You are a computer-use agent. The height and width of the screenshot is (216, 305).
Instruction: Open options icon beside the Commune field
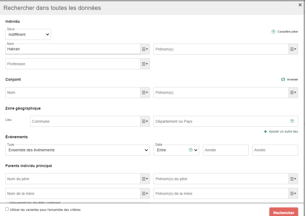(145, 121)
